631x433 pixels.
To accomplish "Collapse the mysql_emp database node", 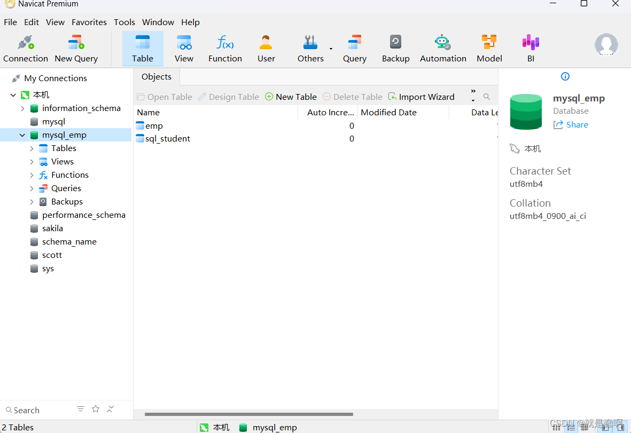I will 22,135.
